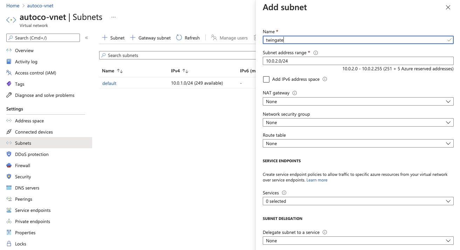Viewport: 460px width, 250px height.
Task: Click the DDoS protection shield icon
Action: click(9, 154)
